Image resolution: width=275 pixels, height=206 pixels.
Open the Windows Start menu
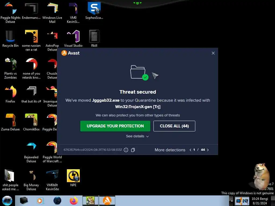click(x=7, y=201)
